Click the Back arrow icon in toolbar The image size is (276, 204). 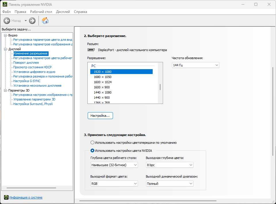point(7,21)
